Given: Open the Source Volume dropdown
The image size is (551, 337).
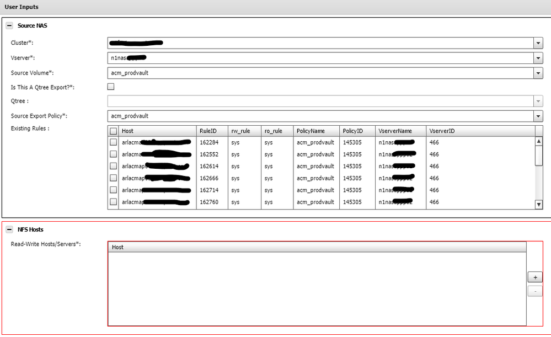Looking at the screenshot, I should click(538, 73).
